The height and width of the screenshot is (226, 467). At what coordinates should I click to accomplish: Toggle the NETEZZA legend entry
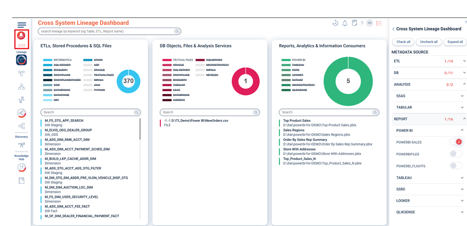coord(207,75)
